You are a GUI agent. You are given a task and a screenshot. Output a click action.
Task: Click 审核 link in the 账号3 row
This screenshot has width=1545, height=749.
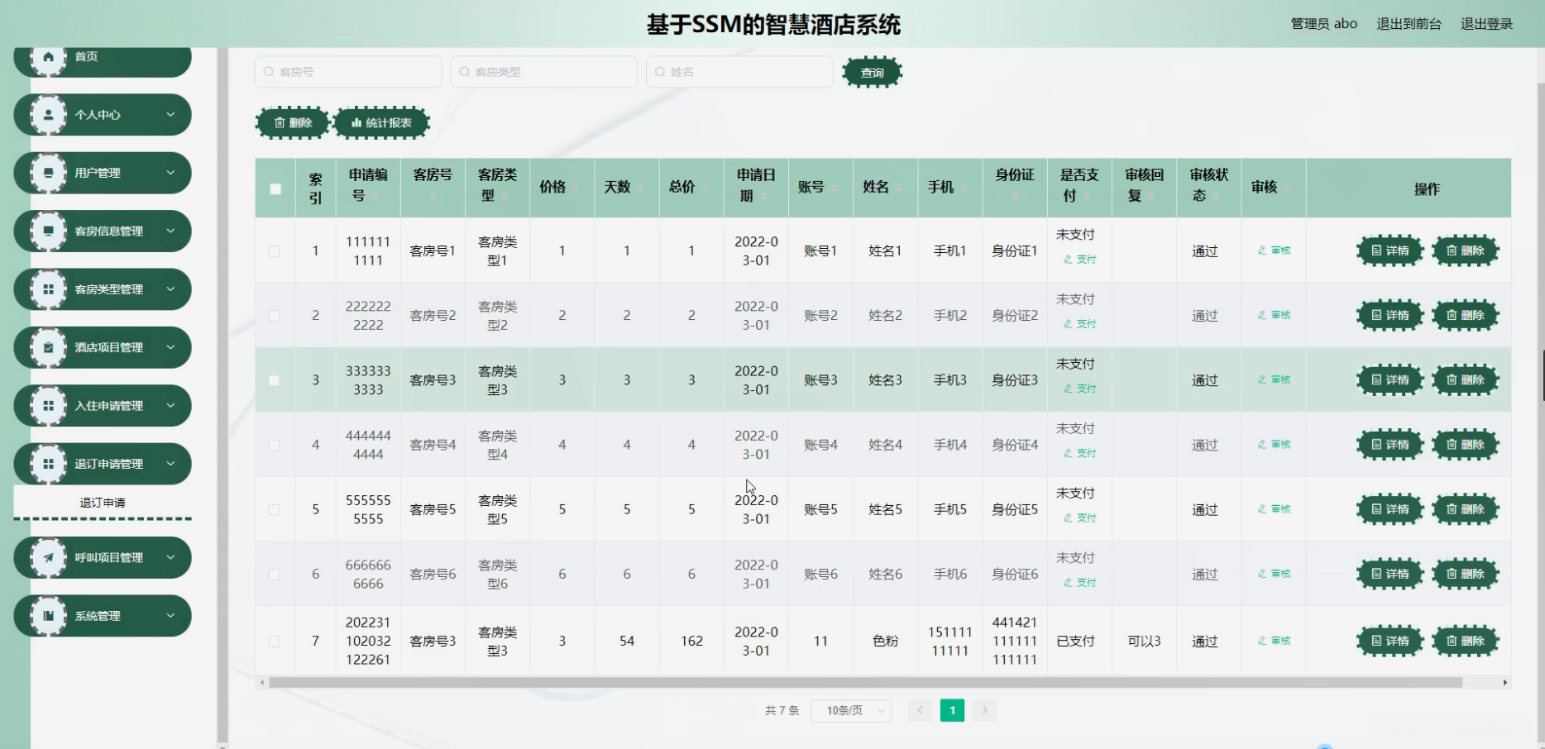tap(1274, 380)
